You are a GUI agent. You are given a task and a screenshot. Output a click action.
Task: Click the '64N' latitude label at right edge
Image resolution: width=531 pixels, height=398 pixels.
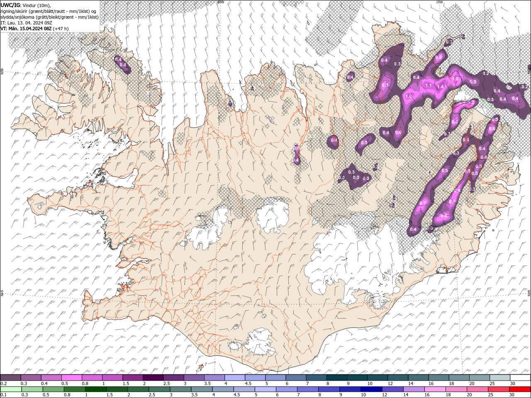(x=529, y=293)
